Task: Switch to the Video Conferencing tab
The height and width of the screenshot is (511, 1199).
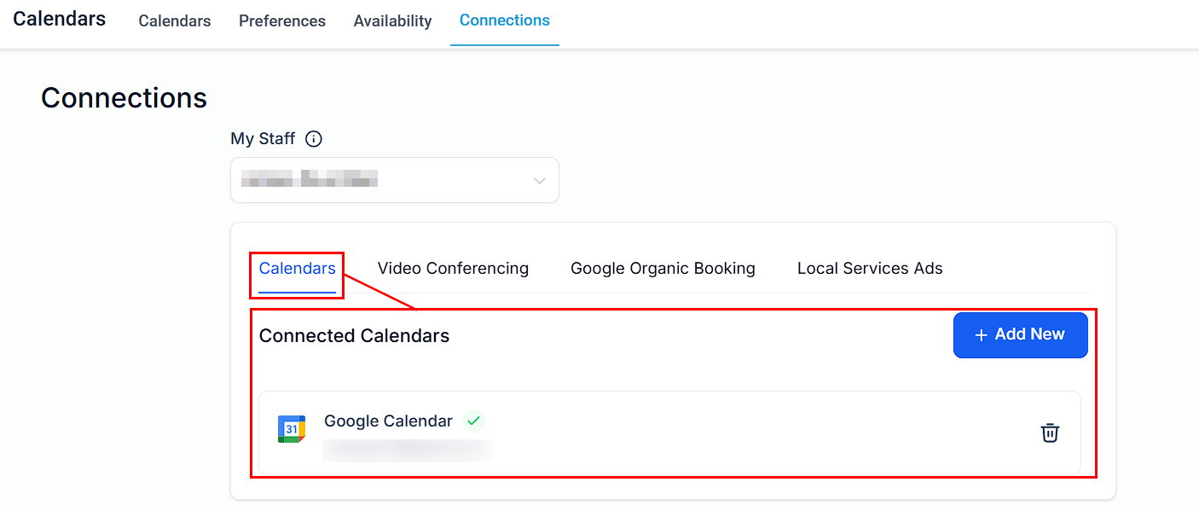Action: point(453,269)
